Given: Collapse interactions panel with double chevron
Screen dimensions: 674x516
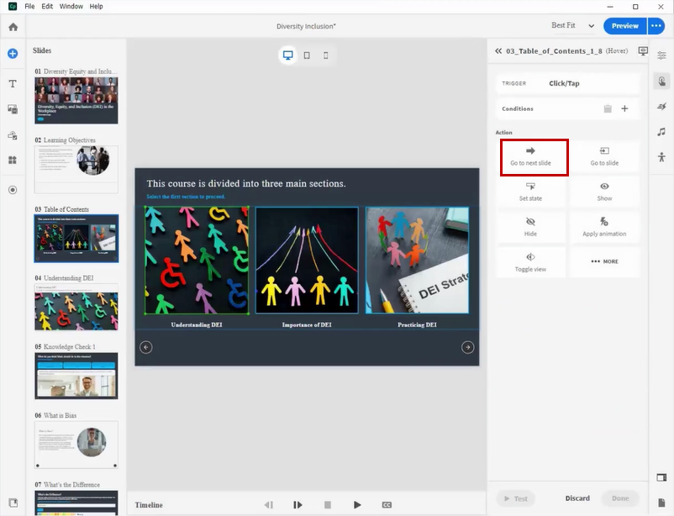Looking at the screenshot, I should coord(498,51).
